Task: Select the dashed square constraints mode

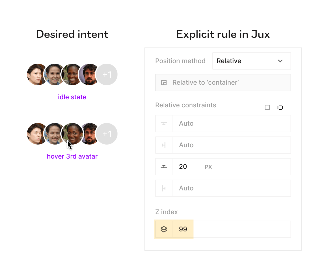Action: point(280,107)
